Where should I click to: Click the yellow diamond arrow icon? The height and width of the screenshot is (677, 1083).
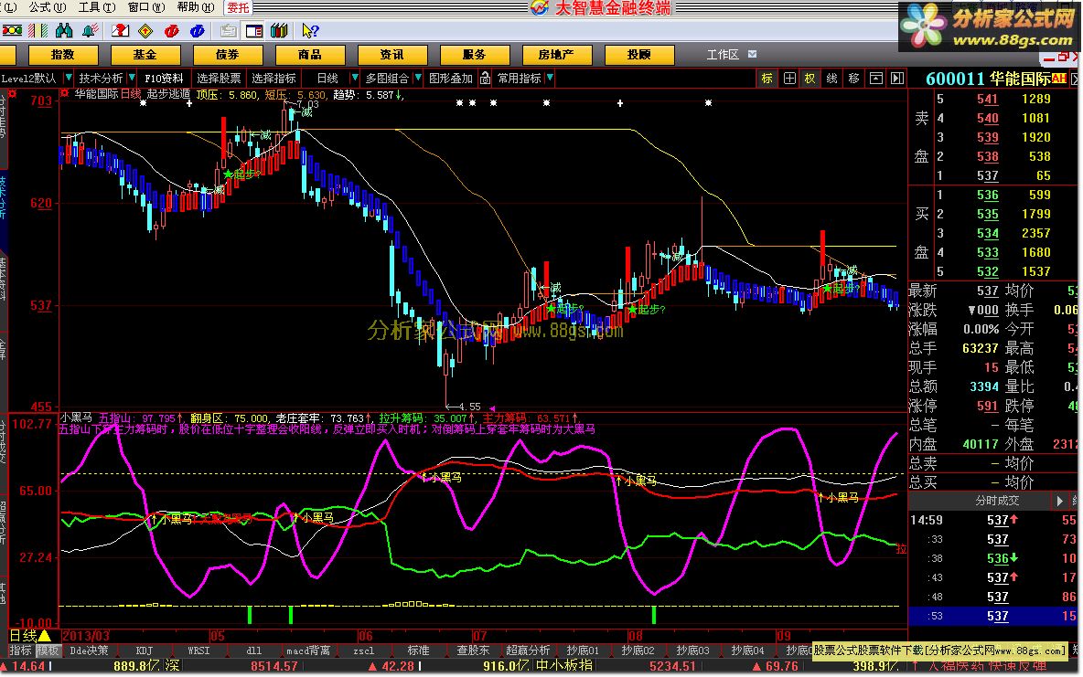[145, 30]
